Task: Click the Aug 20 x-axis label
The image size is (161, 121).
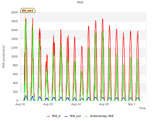Action: (x=48, y=104)
